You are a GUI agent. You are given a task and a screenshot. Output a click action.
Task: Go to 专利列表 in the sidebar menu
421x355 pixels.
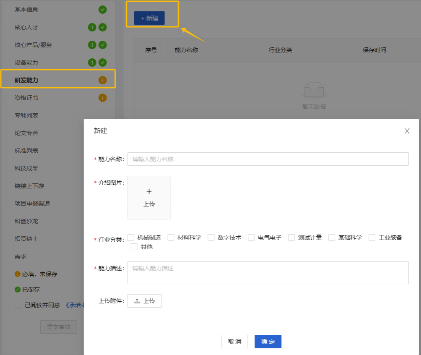(26, 115)
